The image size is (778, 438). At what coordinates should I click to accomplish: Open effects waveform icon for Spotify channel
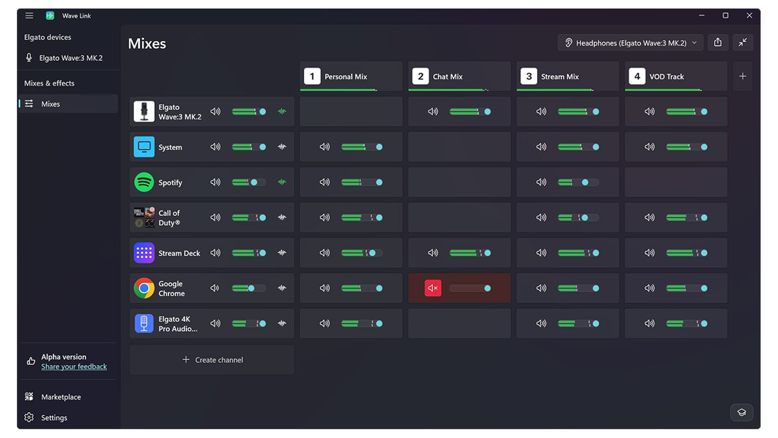[281, 182]
